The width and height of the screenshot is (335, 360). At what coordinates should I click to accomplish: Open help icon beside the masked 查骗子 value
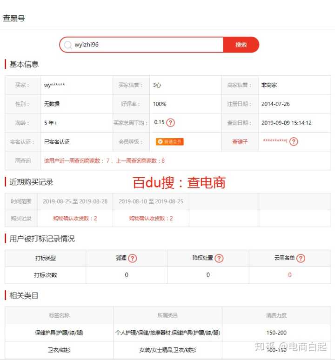pos(294,141)
